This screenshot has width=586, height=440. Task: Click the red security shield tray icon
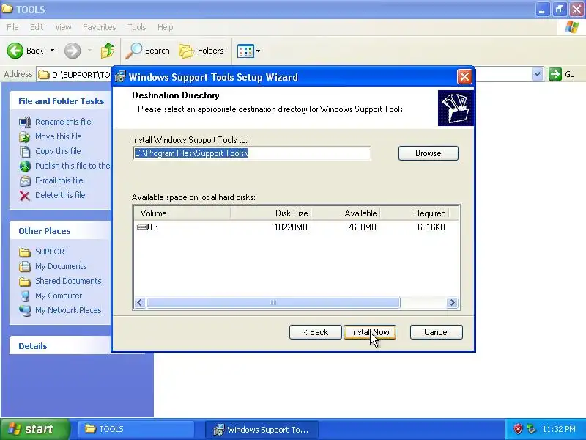(518, 429)
